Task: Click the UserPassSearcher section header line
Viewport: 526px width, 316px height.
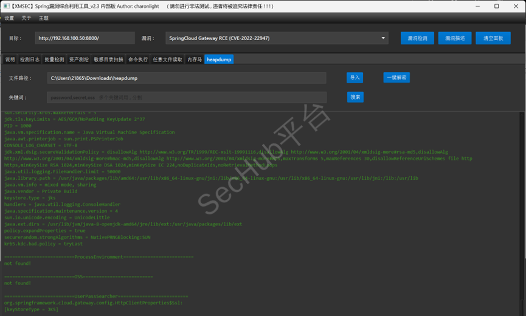Action: [96, 296]
